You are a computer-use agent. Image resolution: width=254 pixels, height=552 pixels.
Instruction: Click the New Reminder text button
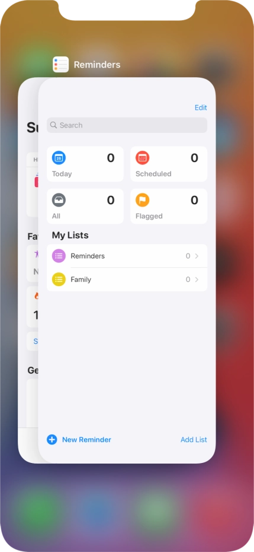click(86, 439)
